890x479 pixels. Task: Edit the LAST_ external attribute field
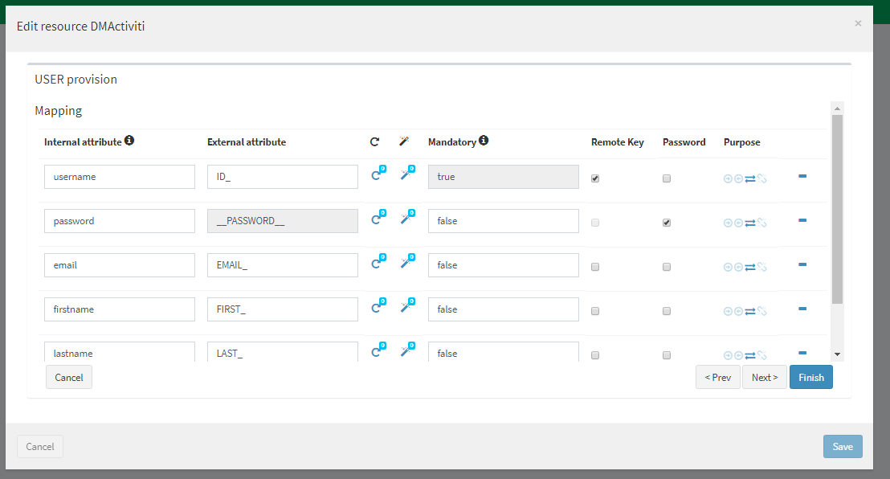coord(283,352)
